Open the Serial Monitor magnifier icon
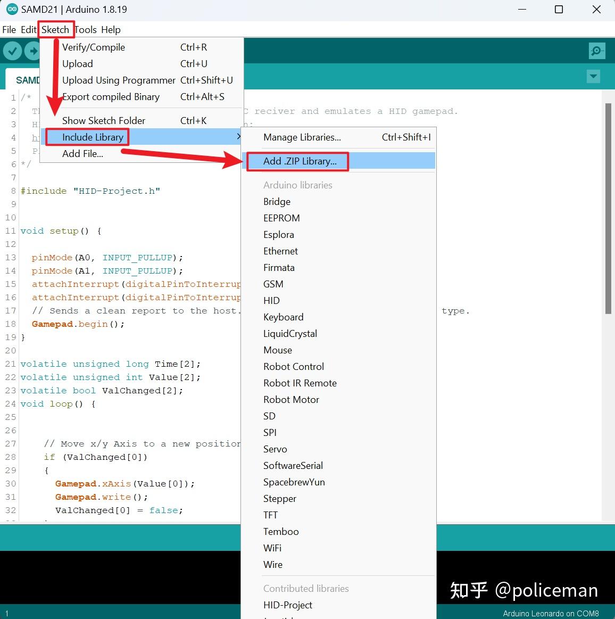The image size is (615, 619). [597, 51]
